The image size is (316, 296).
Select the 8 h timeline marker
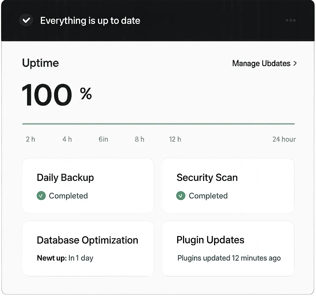(140, 139)
